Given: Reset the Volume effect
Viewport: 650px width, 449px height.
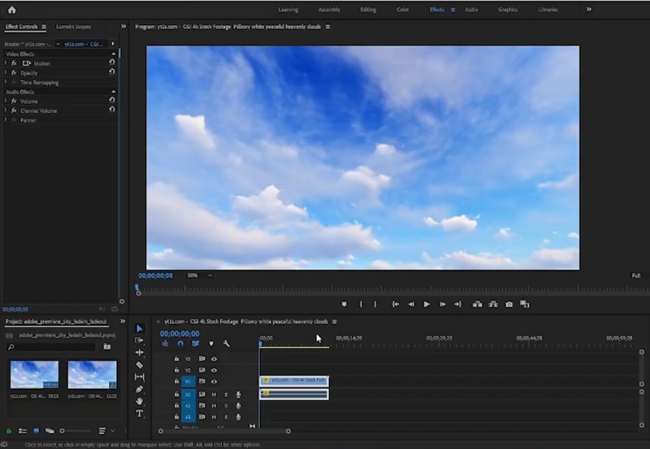Looking at the screenshot, I should click(112, 100).
